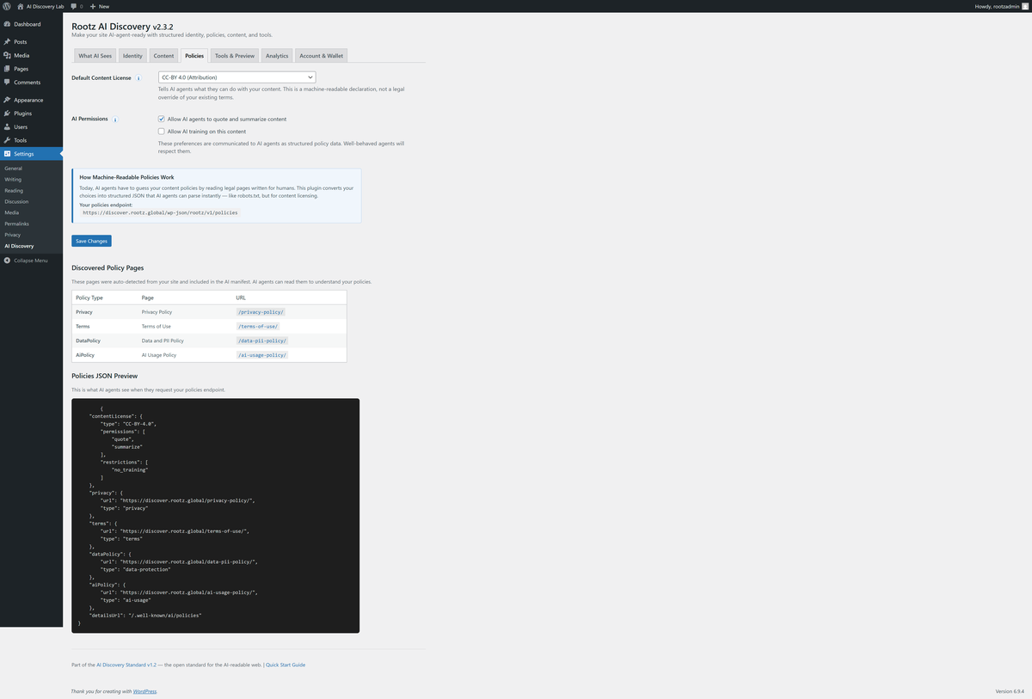The image size is (1032, 699).
Task: Open the Quick Start Guide link
Action: point(285,664)
